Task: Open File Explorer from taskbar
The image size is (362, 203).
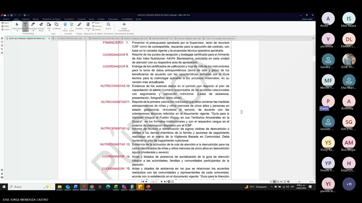Action: (x=60, y=187)
